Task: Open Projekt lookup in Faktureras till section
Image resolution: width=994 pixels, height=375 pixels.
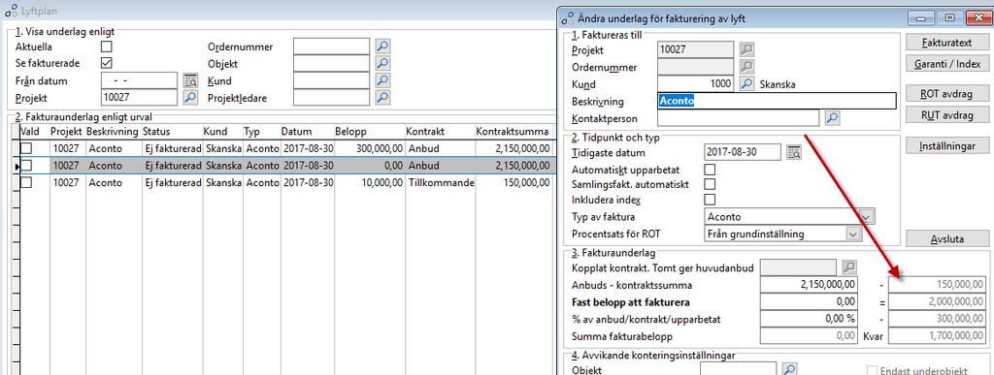Action: click(x=747, y=49)
